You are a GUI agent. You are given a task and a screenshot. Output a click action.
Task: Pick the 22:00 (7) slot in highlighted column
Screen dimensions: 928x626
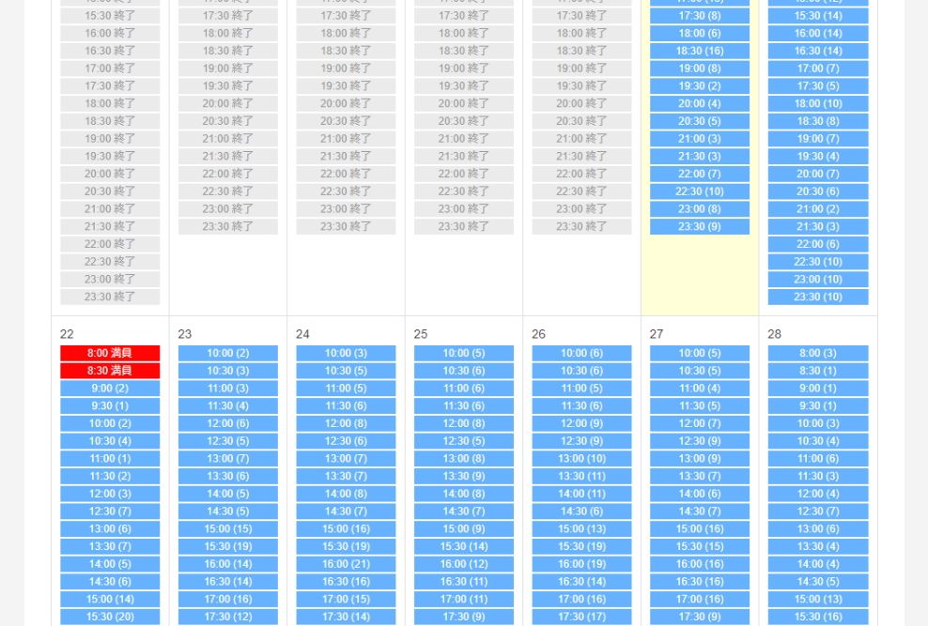700,174
